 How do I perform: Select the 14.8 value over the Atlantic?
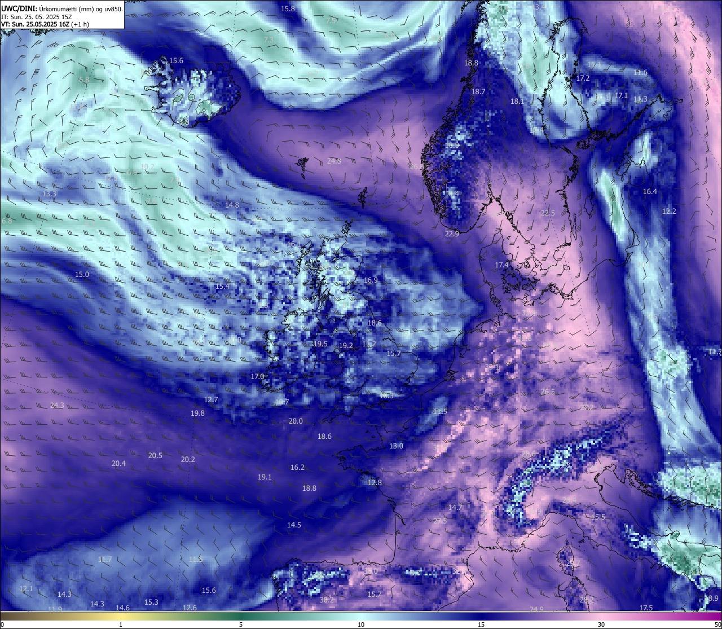point(232,205)
